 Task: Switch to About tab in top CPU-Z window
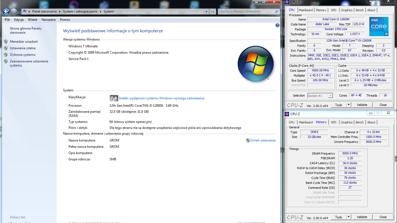pyautogui.click(x=371, y=10)
